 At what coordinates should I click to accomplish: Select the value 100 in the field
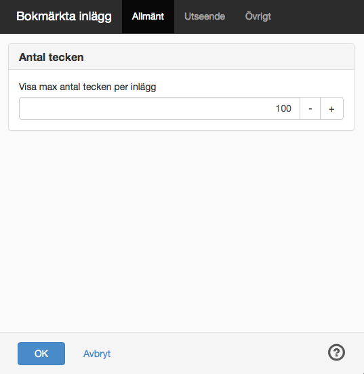pos(283,108)
